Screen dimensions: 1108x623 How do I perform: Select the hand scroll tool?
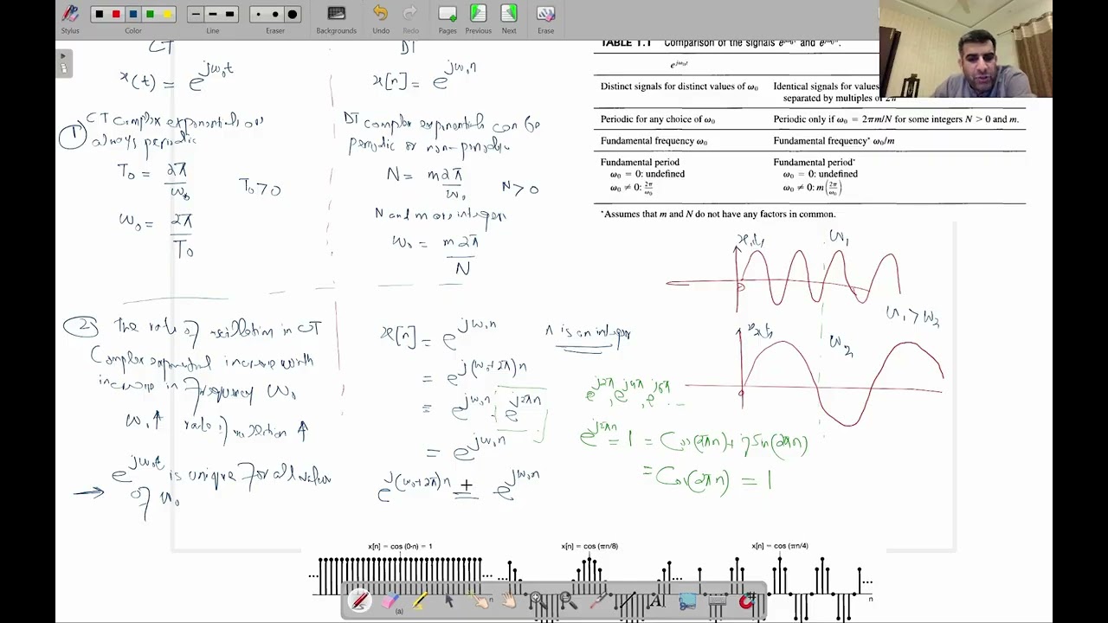point(509,600)
